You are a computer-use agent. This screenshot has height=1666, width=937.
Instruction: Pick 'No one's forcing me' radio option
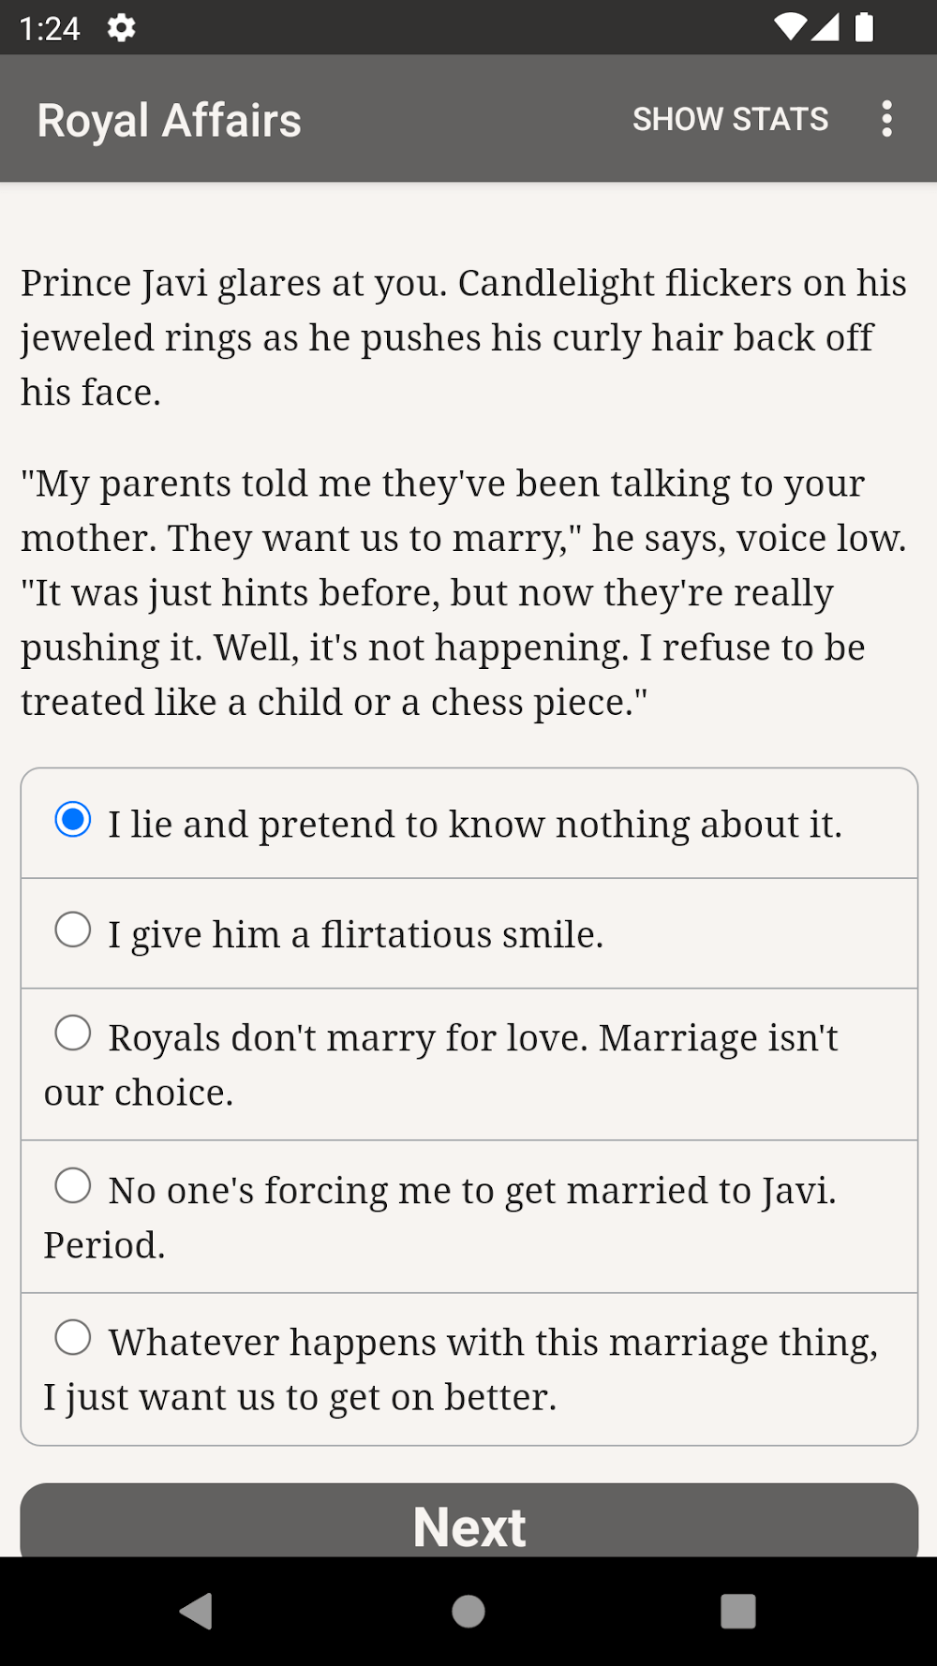coord(73,1185)
